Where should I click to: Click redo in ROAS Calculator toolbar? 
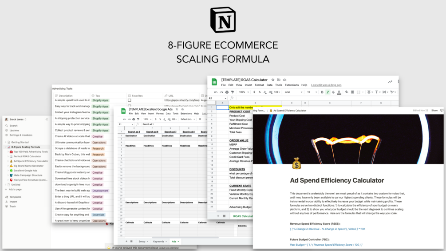point(221,92)
